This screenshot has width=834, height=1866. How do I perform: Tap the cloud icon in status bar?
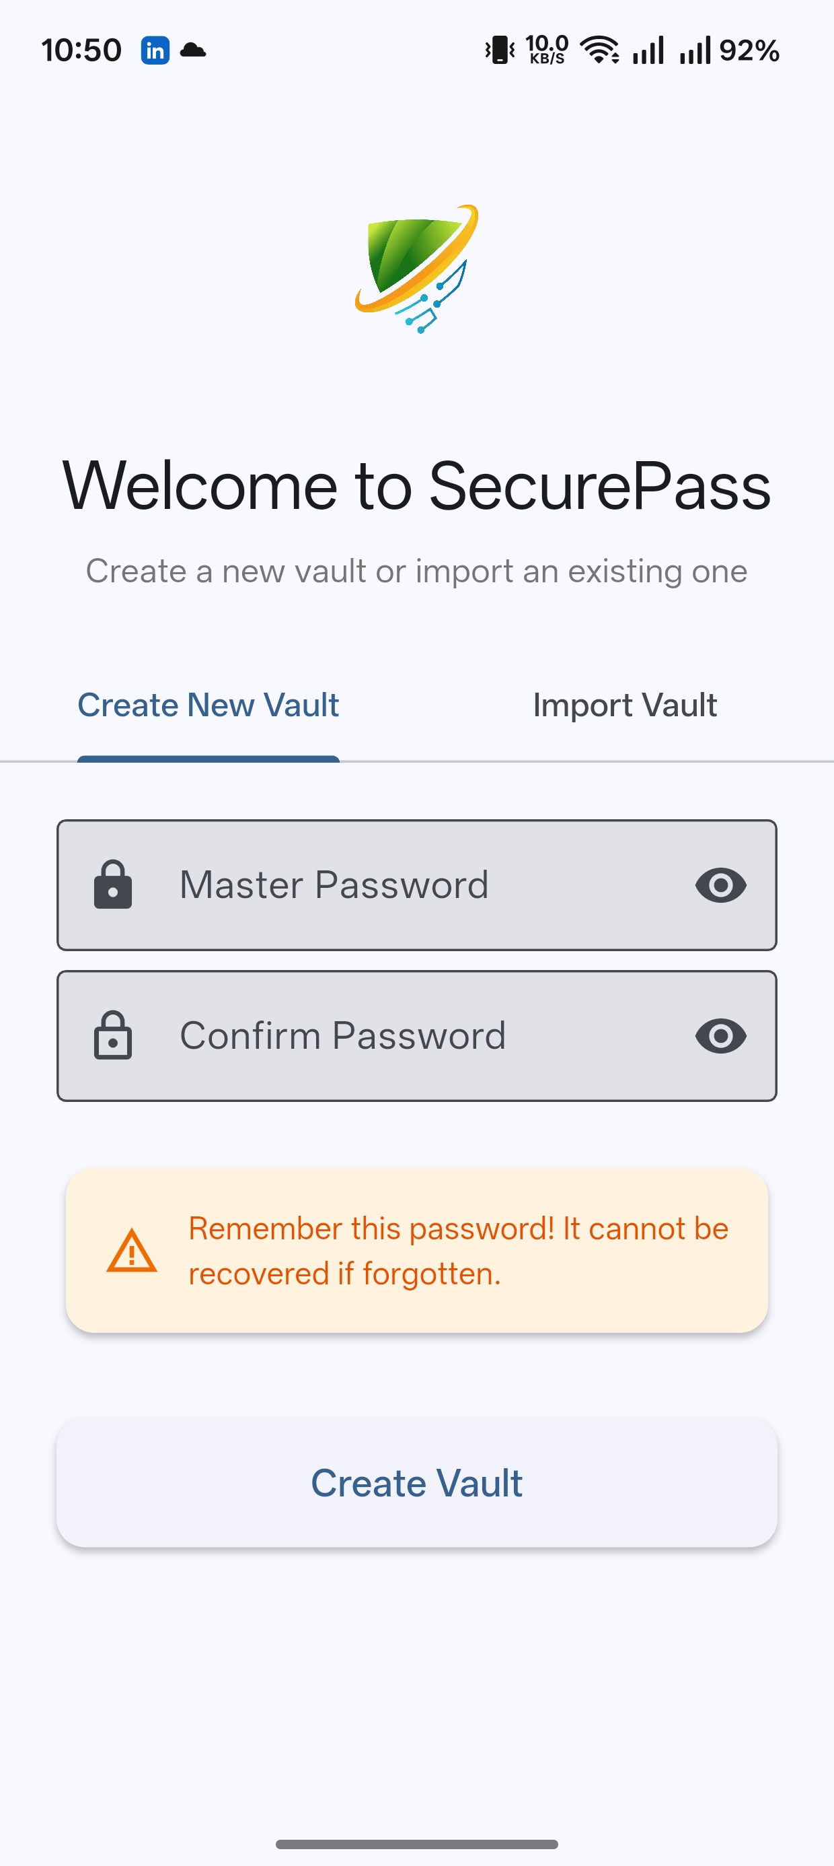point(192,50)
